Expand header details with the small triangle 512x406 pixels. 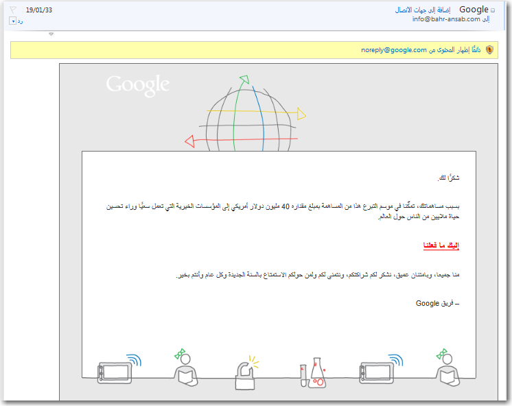[51, 34]
